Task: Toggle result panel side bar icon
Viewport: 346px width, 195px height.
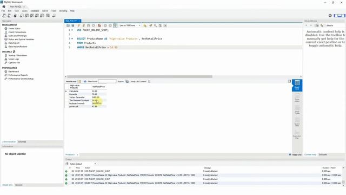Action: point(290,81)
